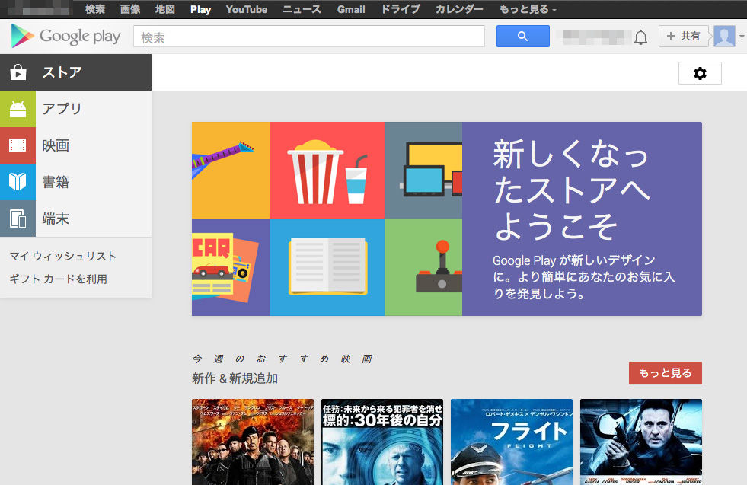
Task: Click the red もっと見る button
Action: click(x=665, y=373)
